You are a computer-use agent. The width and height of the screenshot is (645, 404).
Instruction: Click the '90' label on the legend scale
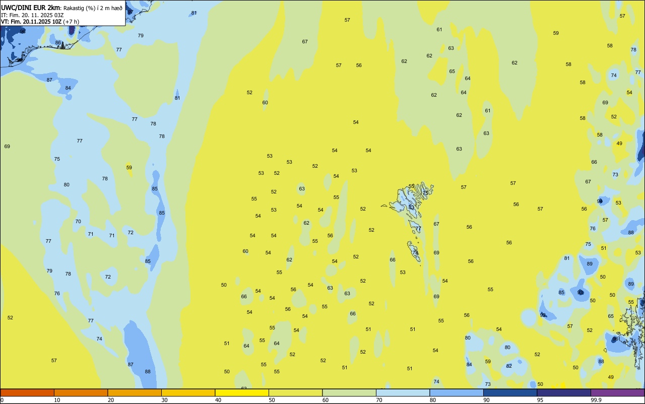coord(486,400)
